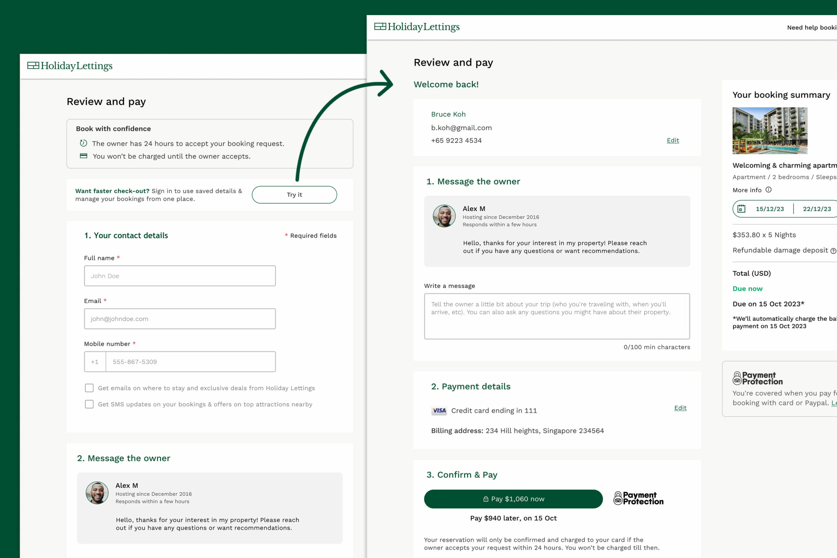The image size is (837, 558).
Task: Click the HolidayLettings logo on right page
Action: (417, 27)
